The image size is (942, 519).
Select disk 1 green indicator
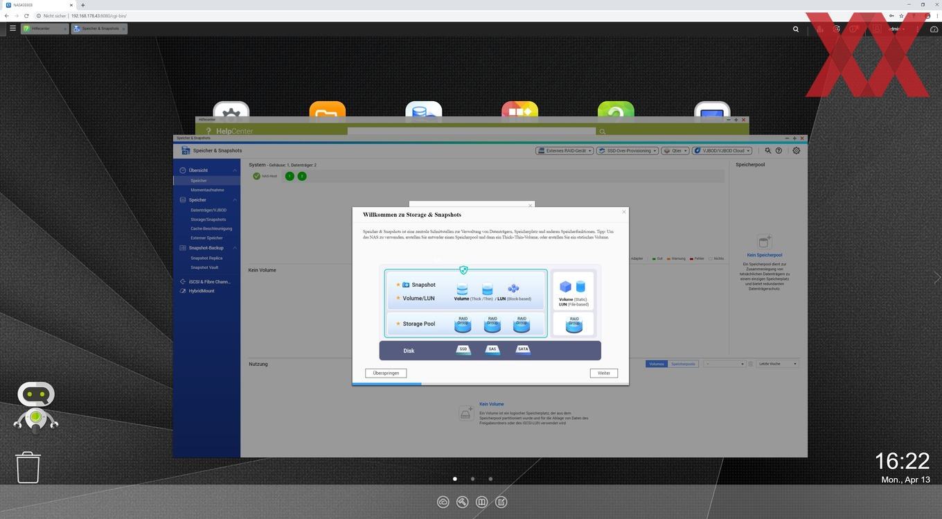tap(290, 176)
